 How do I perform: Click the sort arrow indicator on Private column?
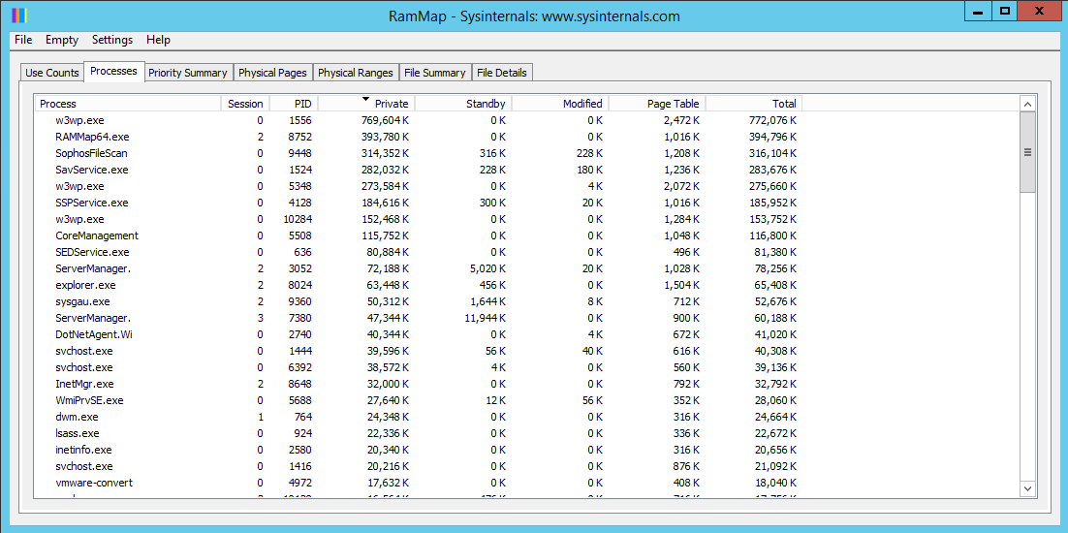[x=365, y=99]
